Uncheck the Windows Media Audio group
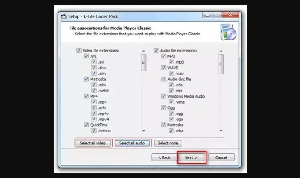This screenshot has height=178, width=300. pos(164,96)
